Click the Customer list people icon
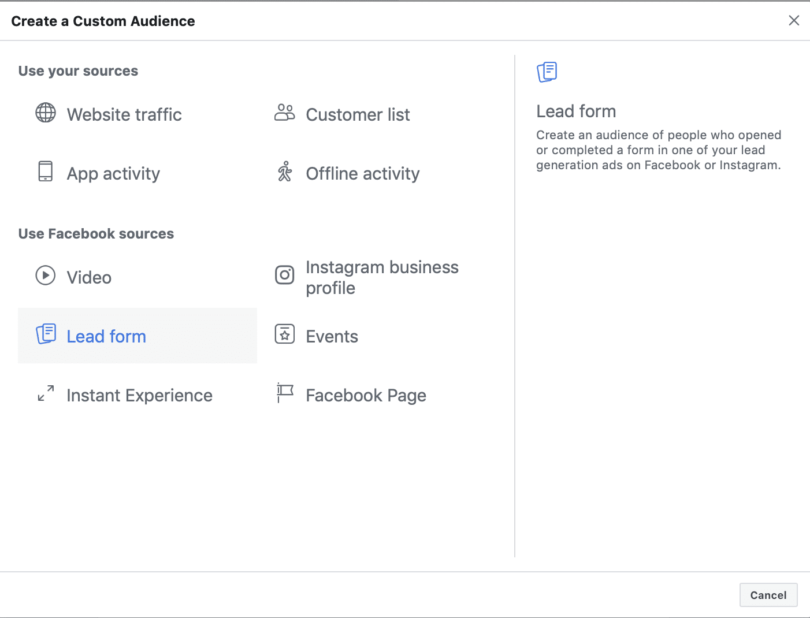 tap(284, 113)
